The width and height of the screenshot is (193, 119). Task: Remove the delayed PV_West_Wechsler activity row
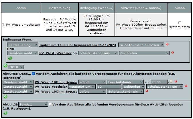pos(186,86)
